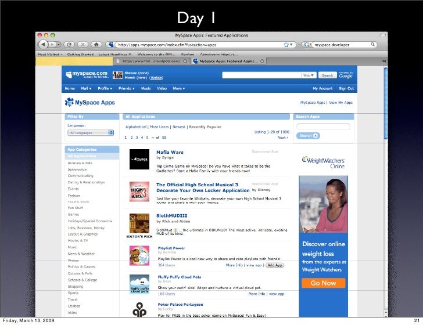Image resolution: width=423 pixels, height=325 pixels.
Task: Click the header Search button
Action: (x=327, y=75)
